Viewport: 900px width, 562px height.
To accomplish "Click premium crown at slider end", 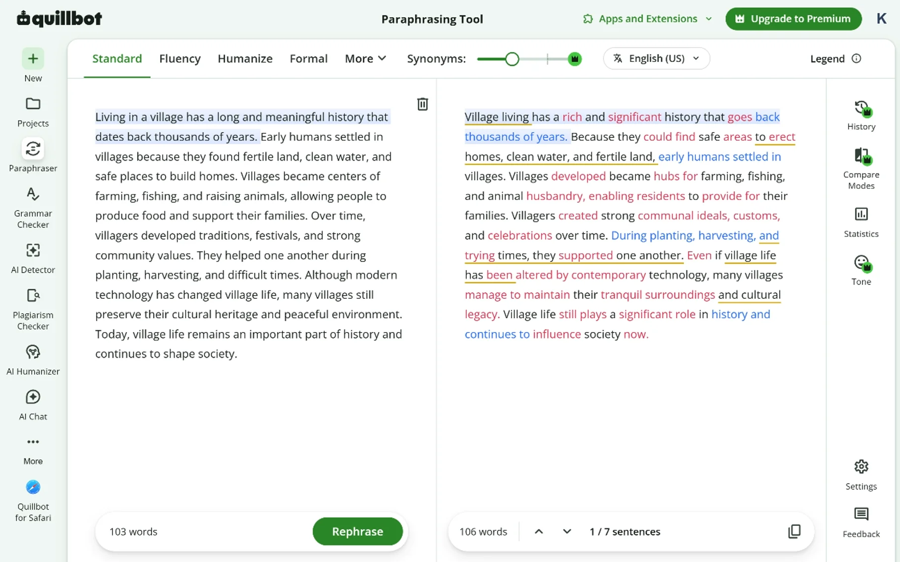I will (574, 59).
